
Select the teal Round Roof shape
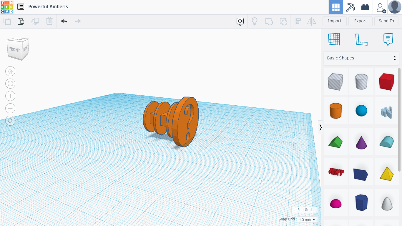tap(387, 142)
